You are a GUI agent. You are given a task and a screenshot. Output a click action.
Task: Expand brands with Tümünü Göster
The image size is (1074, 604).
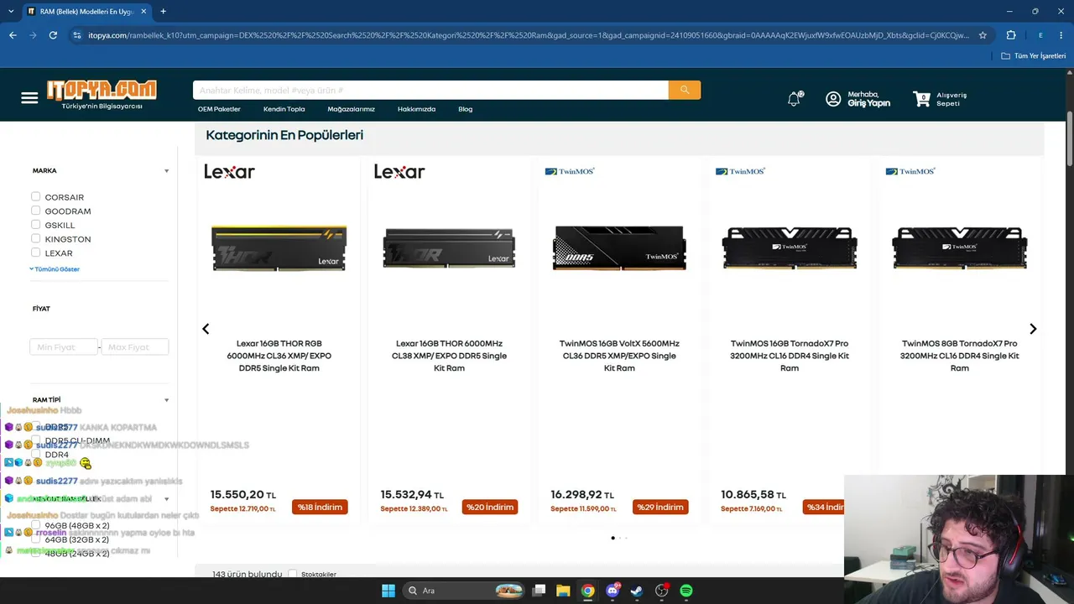pos(55,269)
